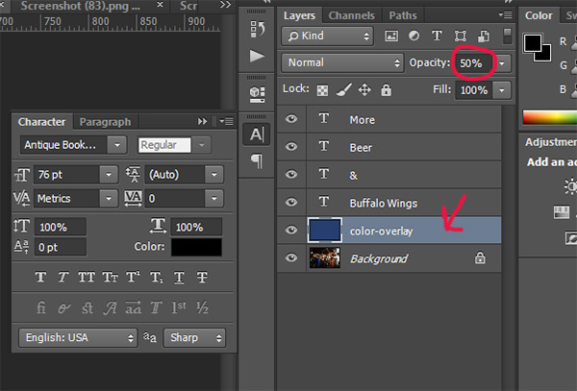Hide the color-overlay layer
The width and height of the screenshot is (577, 391).
pos(291,230)
